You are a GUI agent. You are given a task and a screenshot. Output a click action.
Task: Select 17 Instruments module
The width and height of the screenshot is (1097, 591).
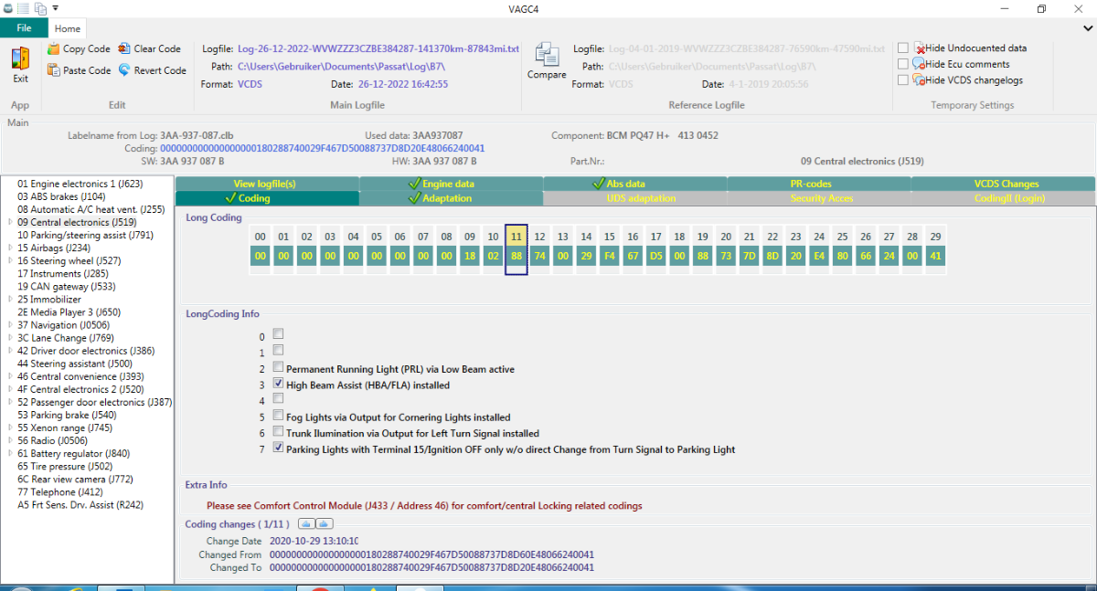coord(62,273)
